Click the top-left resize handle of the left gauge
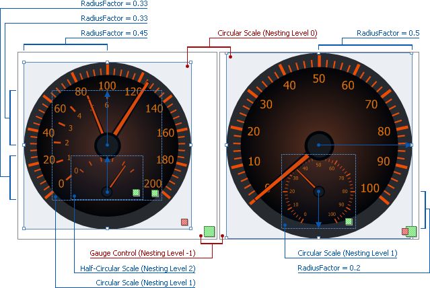 click(24, 63)
